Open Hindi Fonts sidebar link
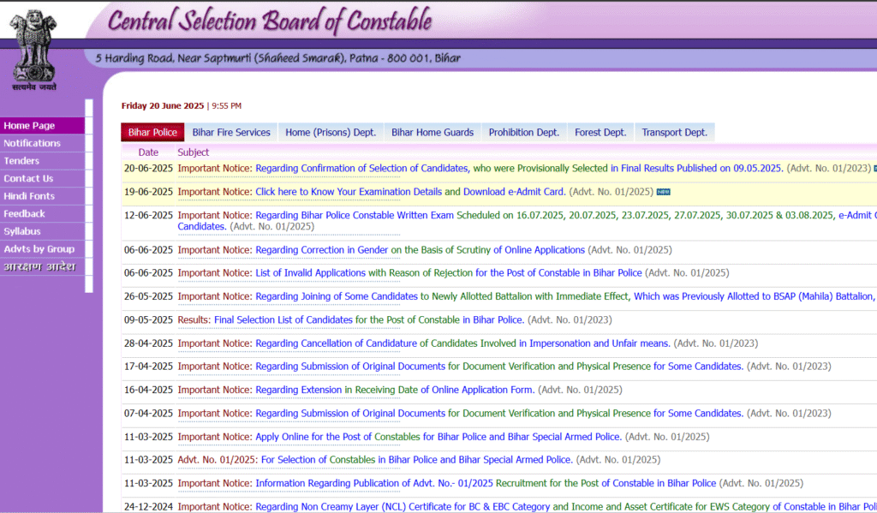This screenshot has height=513, width=877. tap(42, 196)
